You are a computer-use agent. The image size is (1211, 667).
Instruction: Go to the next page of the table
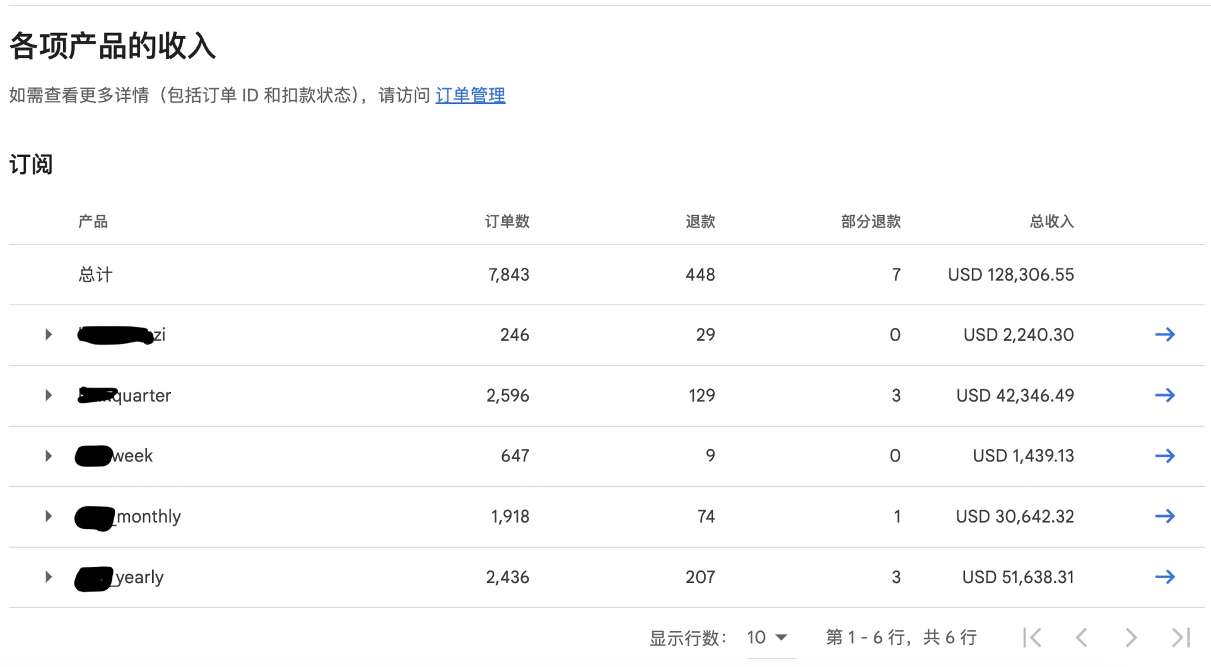(1130, 637)
